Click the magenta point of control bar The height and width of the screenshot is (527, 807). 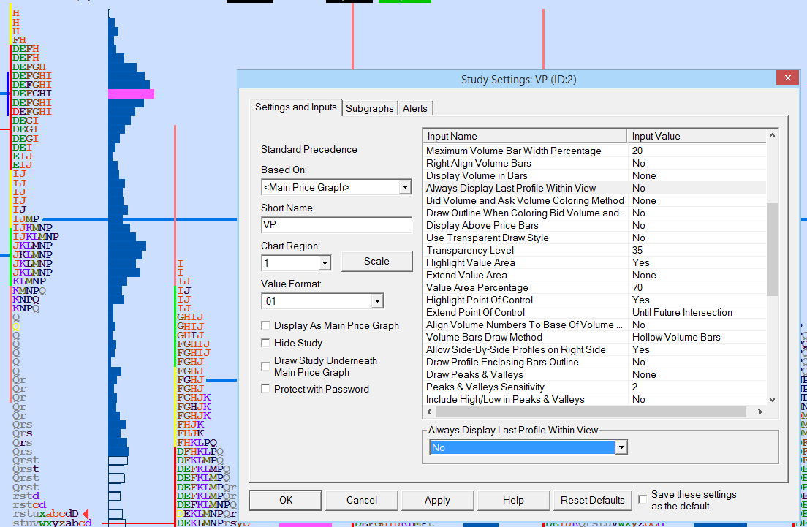[x=131, y=94]
